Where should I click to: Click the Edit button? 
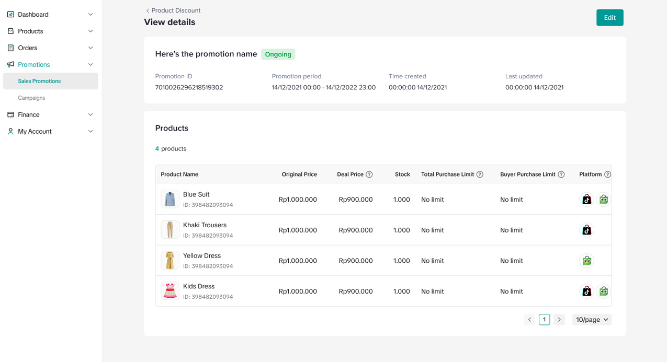coord(609,18)
